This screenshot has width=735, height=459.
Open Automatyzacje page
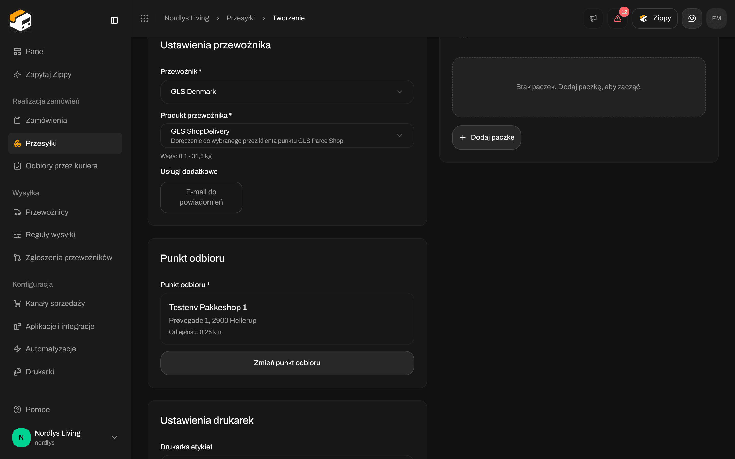(65, 349)
